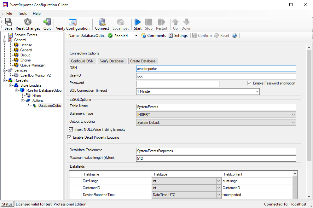Click the Fieldname column header

[x=117, y=174]
